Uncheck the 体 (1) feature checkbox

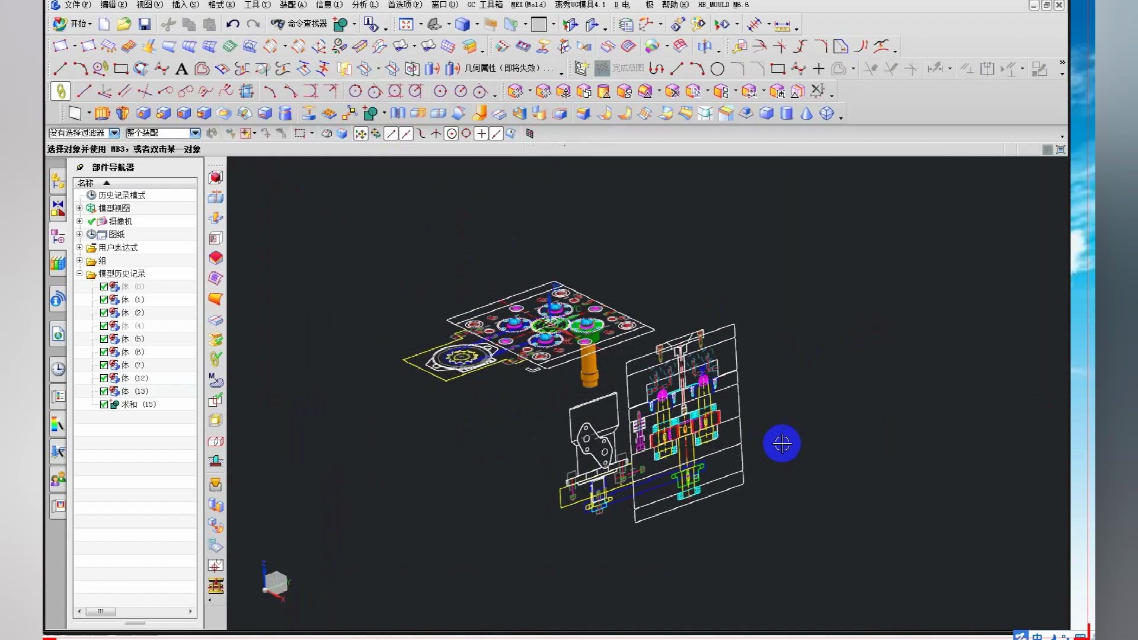(104, 300)
